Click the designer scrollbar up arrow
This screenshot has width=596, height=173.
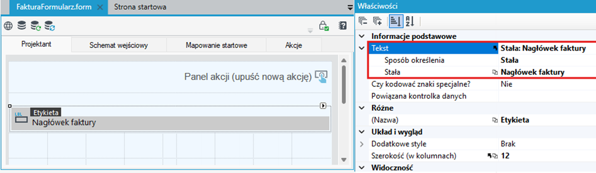coord(344,60)
